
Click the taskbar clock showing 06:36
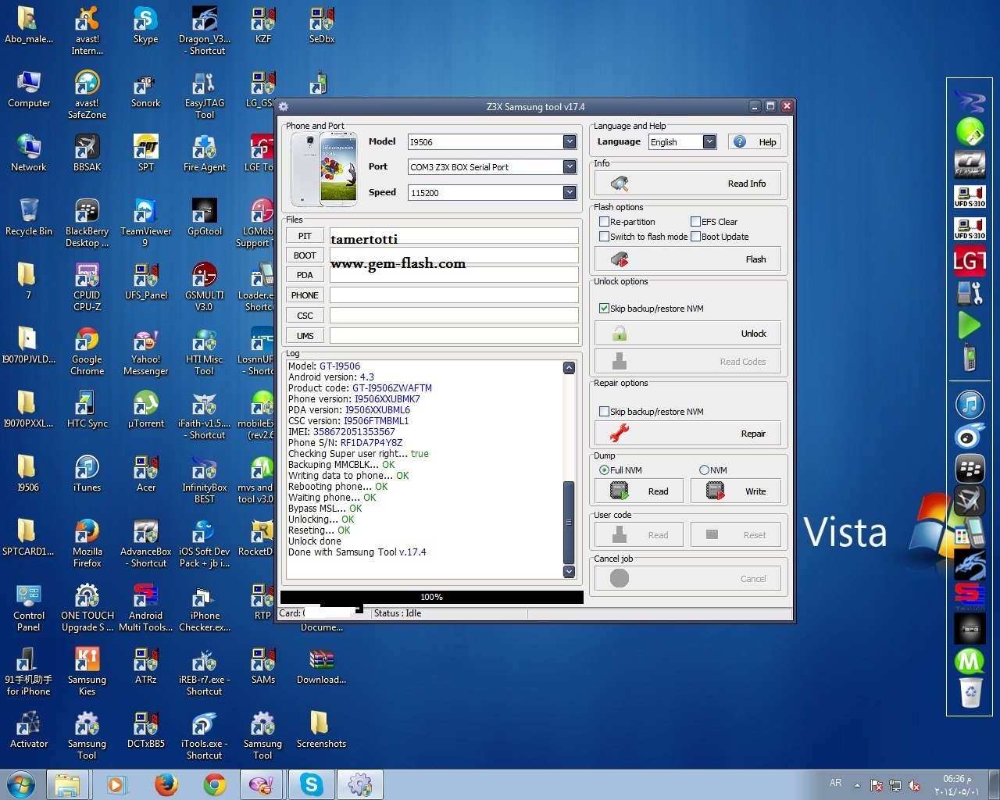pyautogui.click(x=957, y=785)
